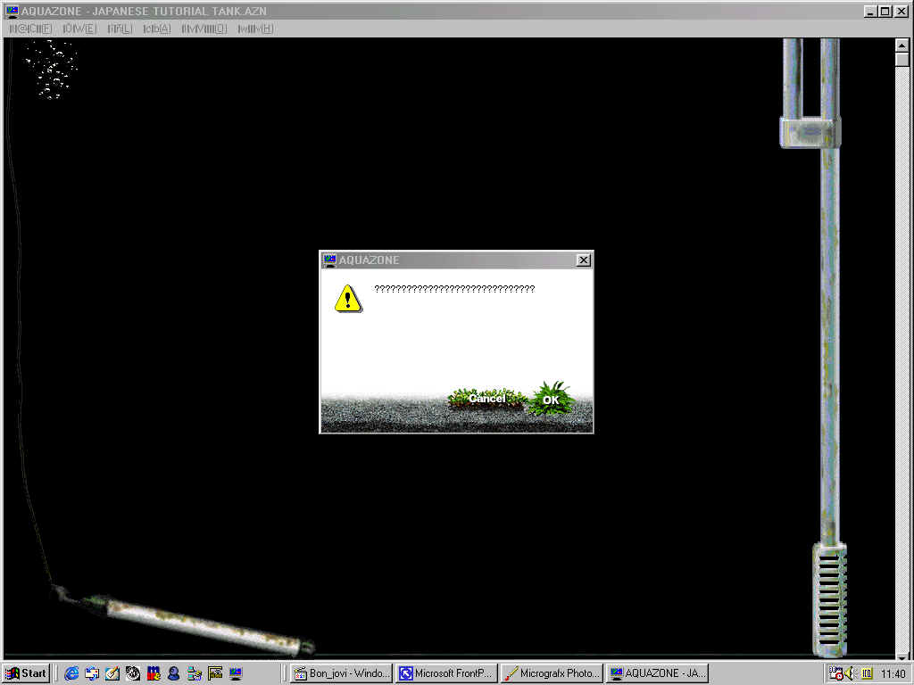Click the colorful letter M Quick Launch icon
The width and height of the screenshot is (914, 685).
(x=154, y=673)
